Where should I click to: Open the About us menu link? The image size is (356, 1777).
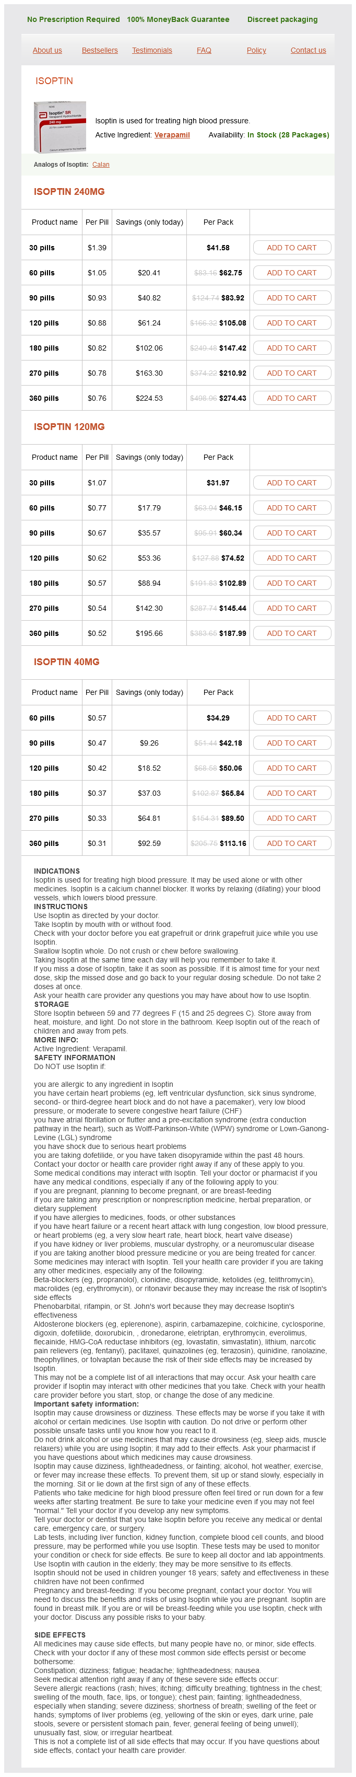point(48,50)
